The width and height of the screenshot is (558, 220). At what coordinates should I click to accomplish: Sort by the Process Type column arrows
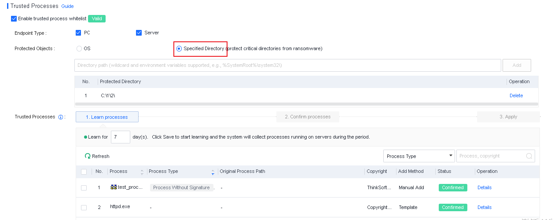(213, 172)
